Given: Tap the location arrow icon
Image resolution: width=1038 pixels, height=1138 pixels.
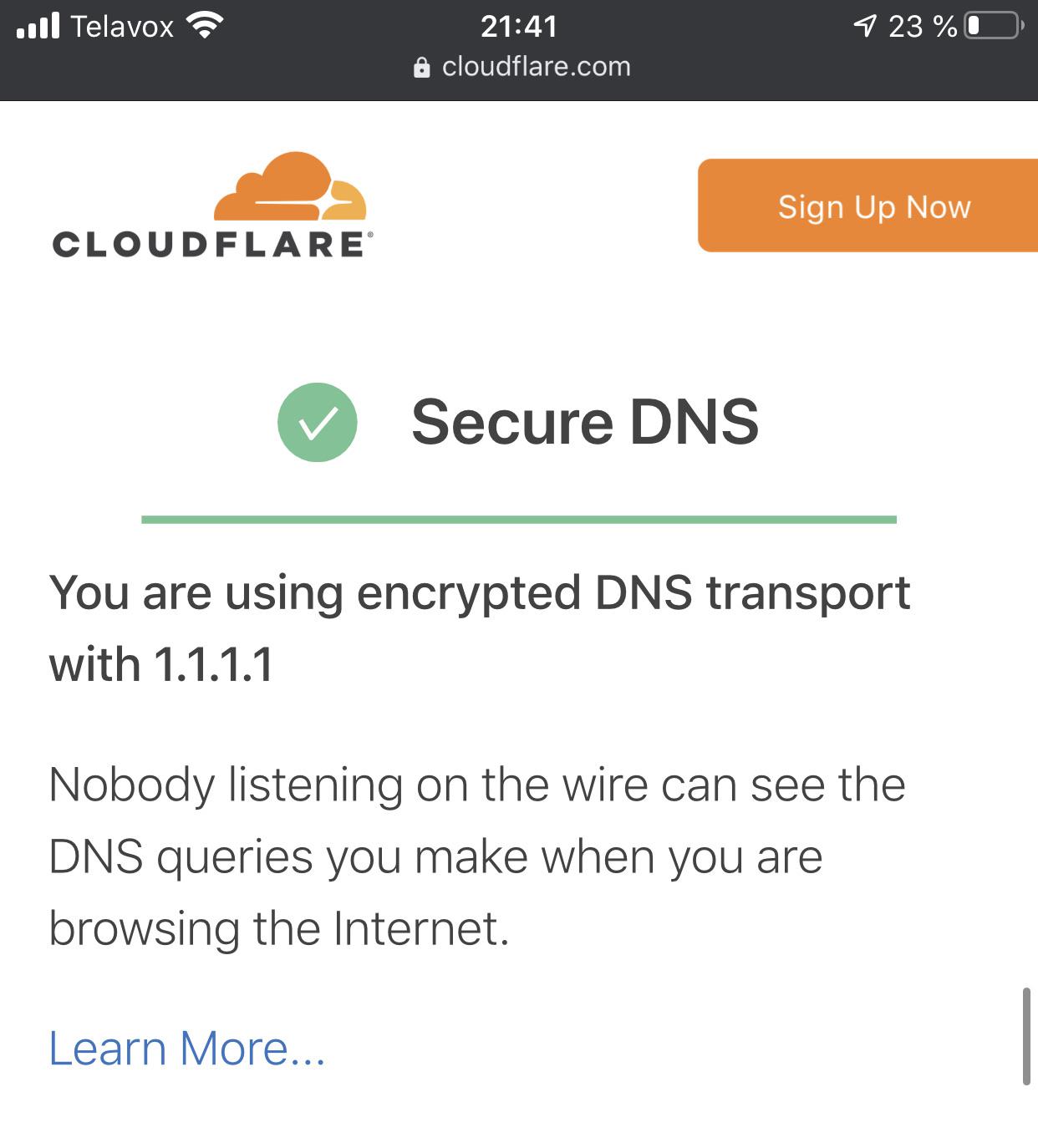Looking at the screenshot, I should [x=864, y=26].
